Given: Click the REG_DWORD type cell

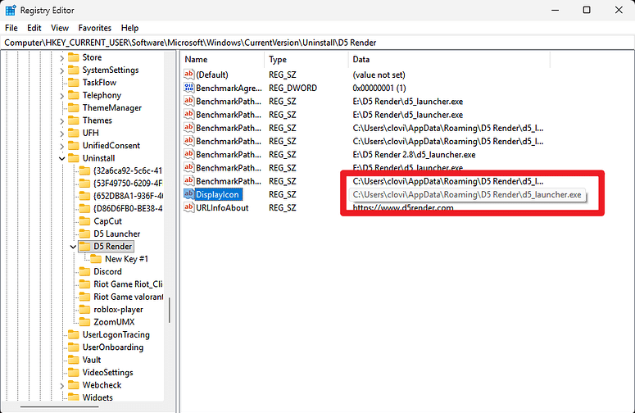Looking at the screenshot, I should coord(293,88).
